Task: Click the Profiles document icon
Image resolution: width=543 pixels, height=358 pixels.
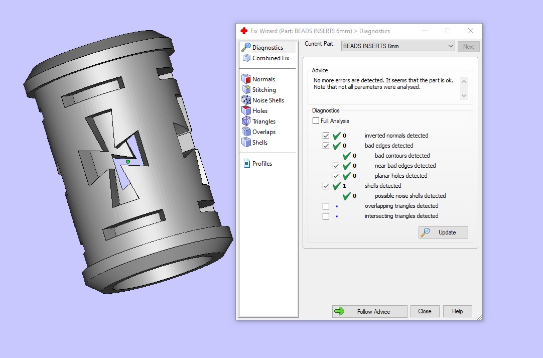Action: point(246,163)
